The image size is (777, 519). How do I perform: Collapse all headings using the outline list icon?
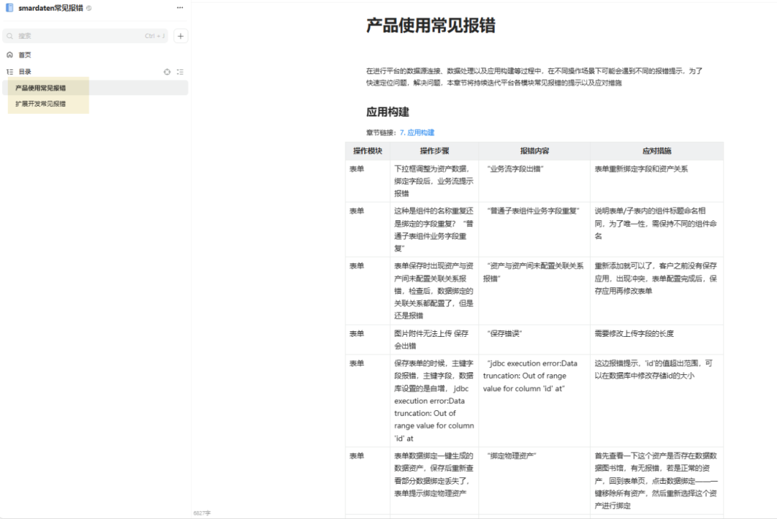(178, 71)
